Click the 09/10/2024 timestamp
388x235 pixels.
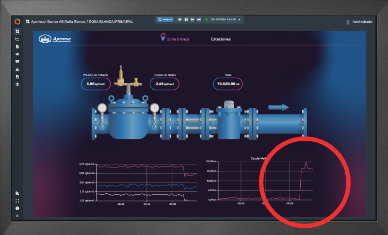[x=223, y=19]
